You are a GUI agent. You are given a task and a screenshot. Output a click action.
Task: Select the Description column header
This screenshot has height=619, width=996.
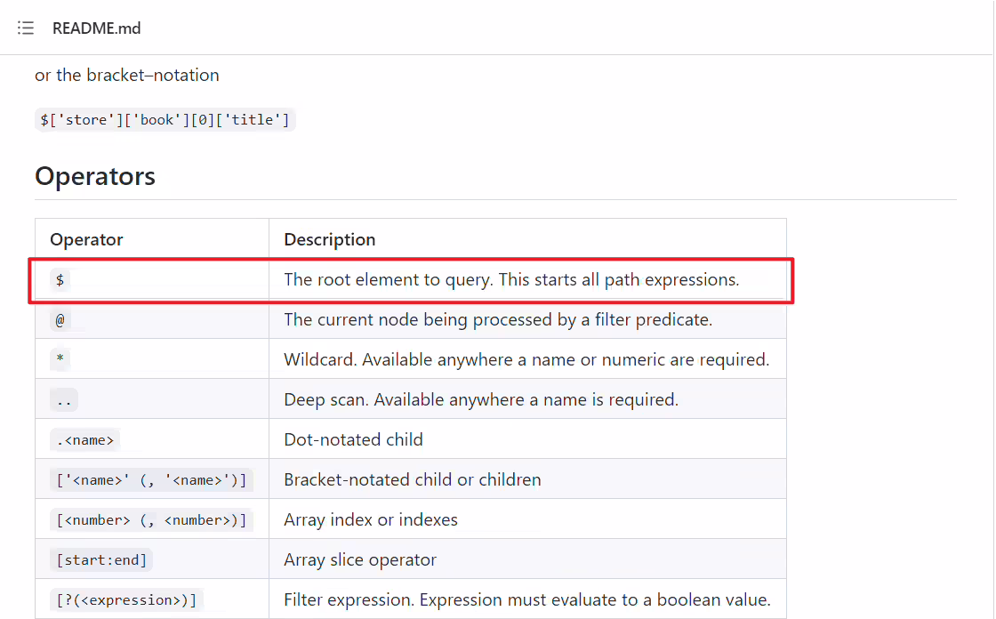coord(330,239)
